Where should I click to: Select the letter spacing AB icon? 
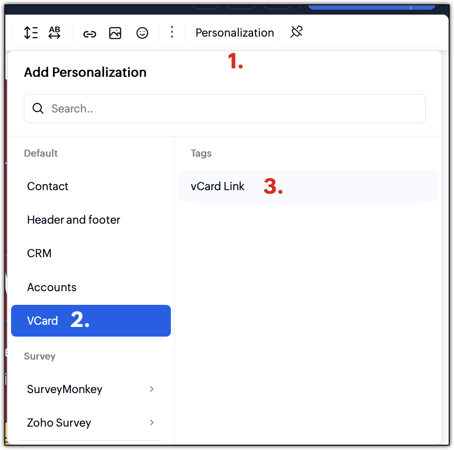(x=54, y=32)
